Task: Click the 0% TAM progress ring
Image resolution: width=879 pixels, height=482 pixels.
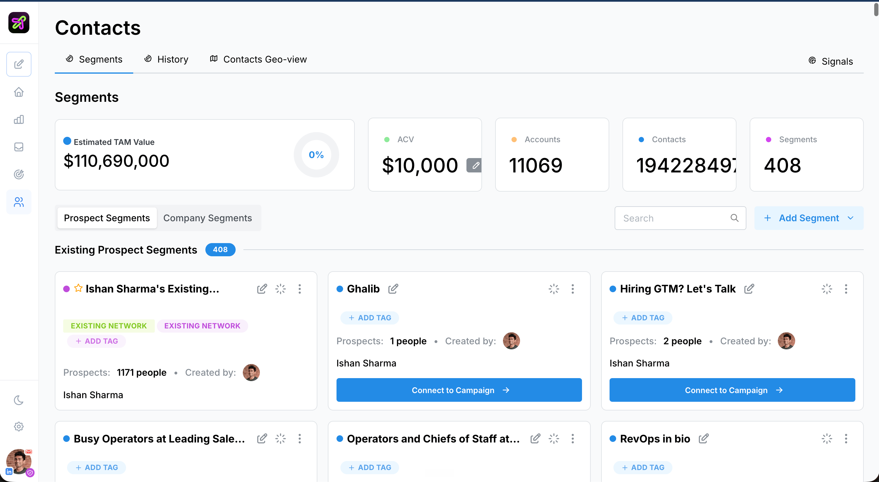Action: [316, 155]
